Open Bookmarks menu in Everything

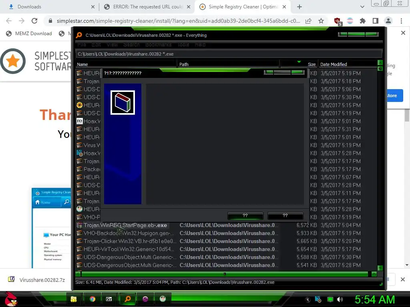point(159,45)
